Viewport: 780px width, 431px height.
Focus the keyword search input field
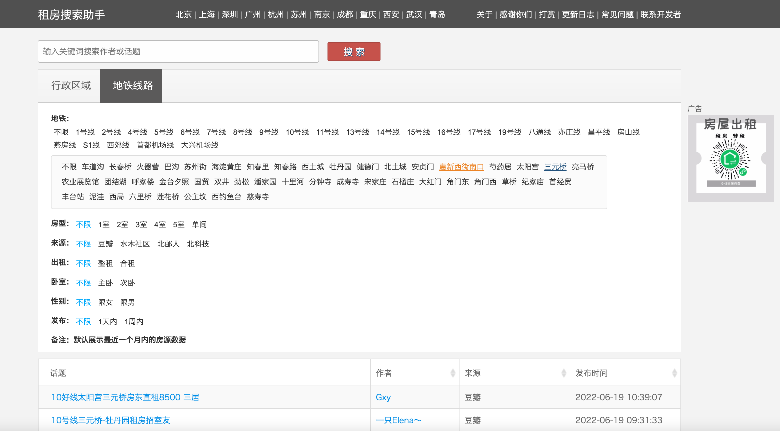[178, 51]
